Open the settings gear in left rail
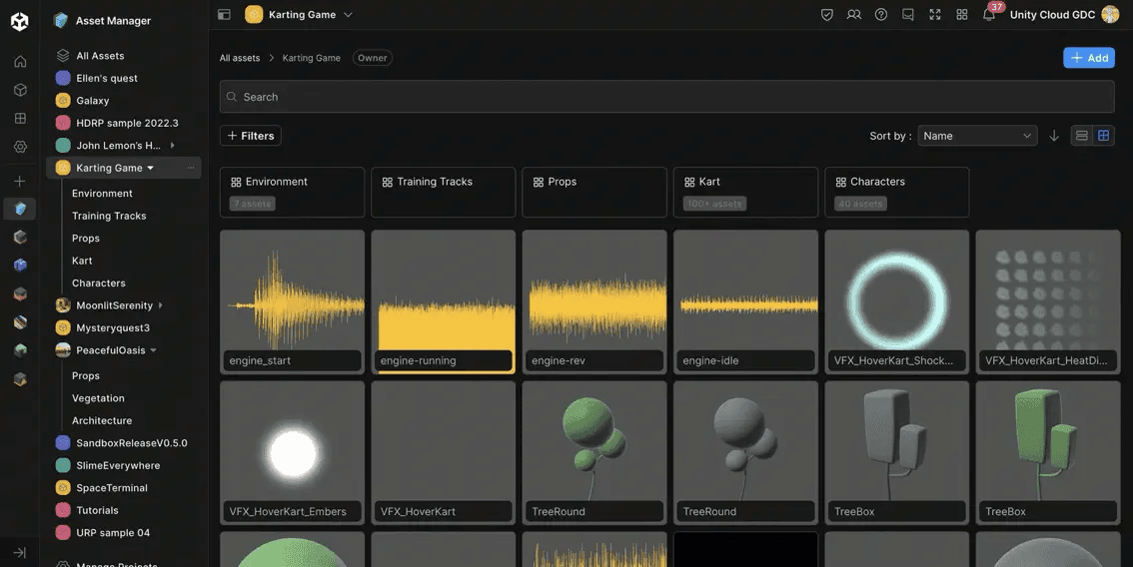The width and height of the screenshot is (1133, 567). (x=20, y=147)
